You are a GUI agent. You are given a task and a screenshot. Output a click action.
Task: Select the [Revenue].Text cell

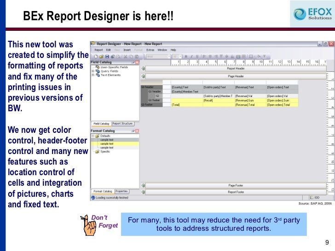point(250,87)
